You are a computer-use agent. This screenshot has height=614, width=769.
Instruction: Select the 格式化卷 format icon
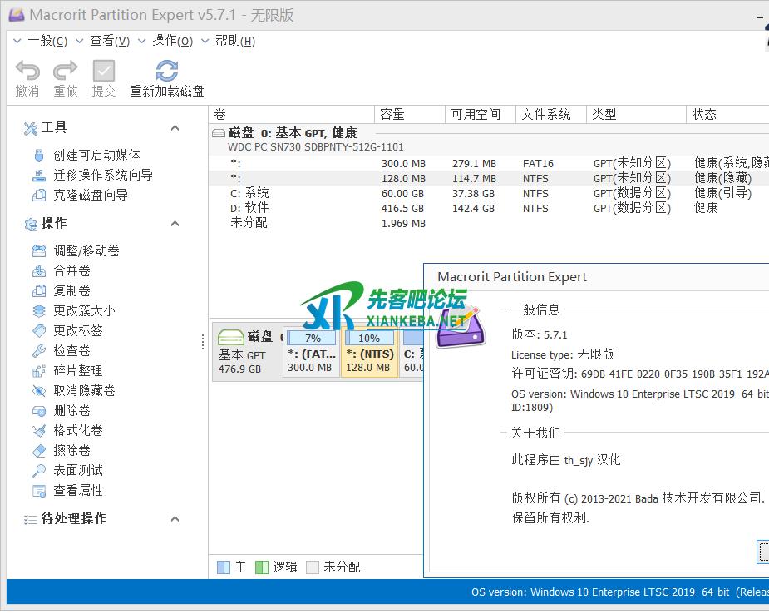(x=38, y=430)
